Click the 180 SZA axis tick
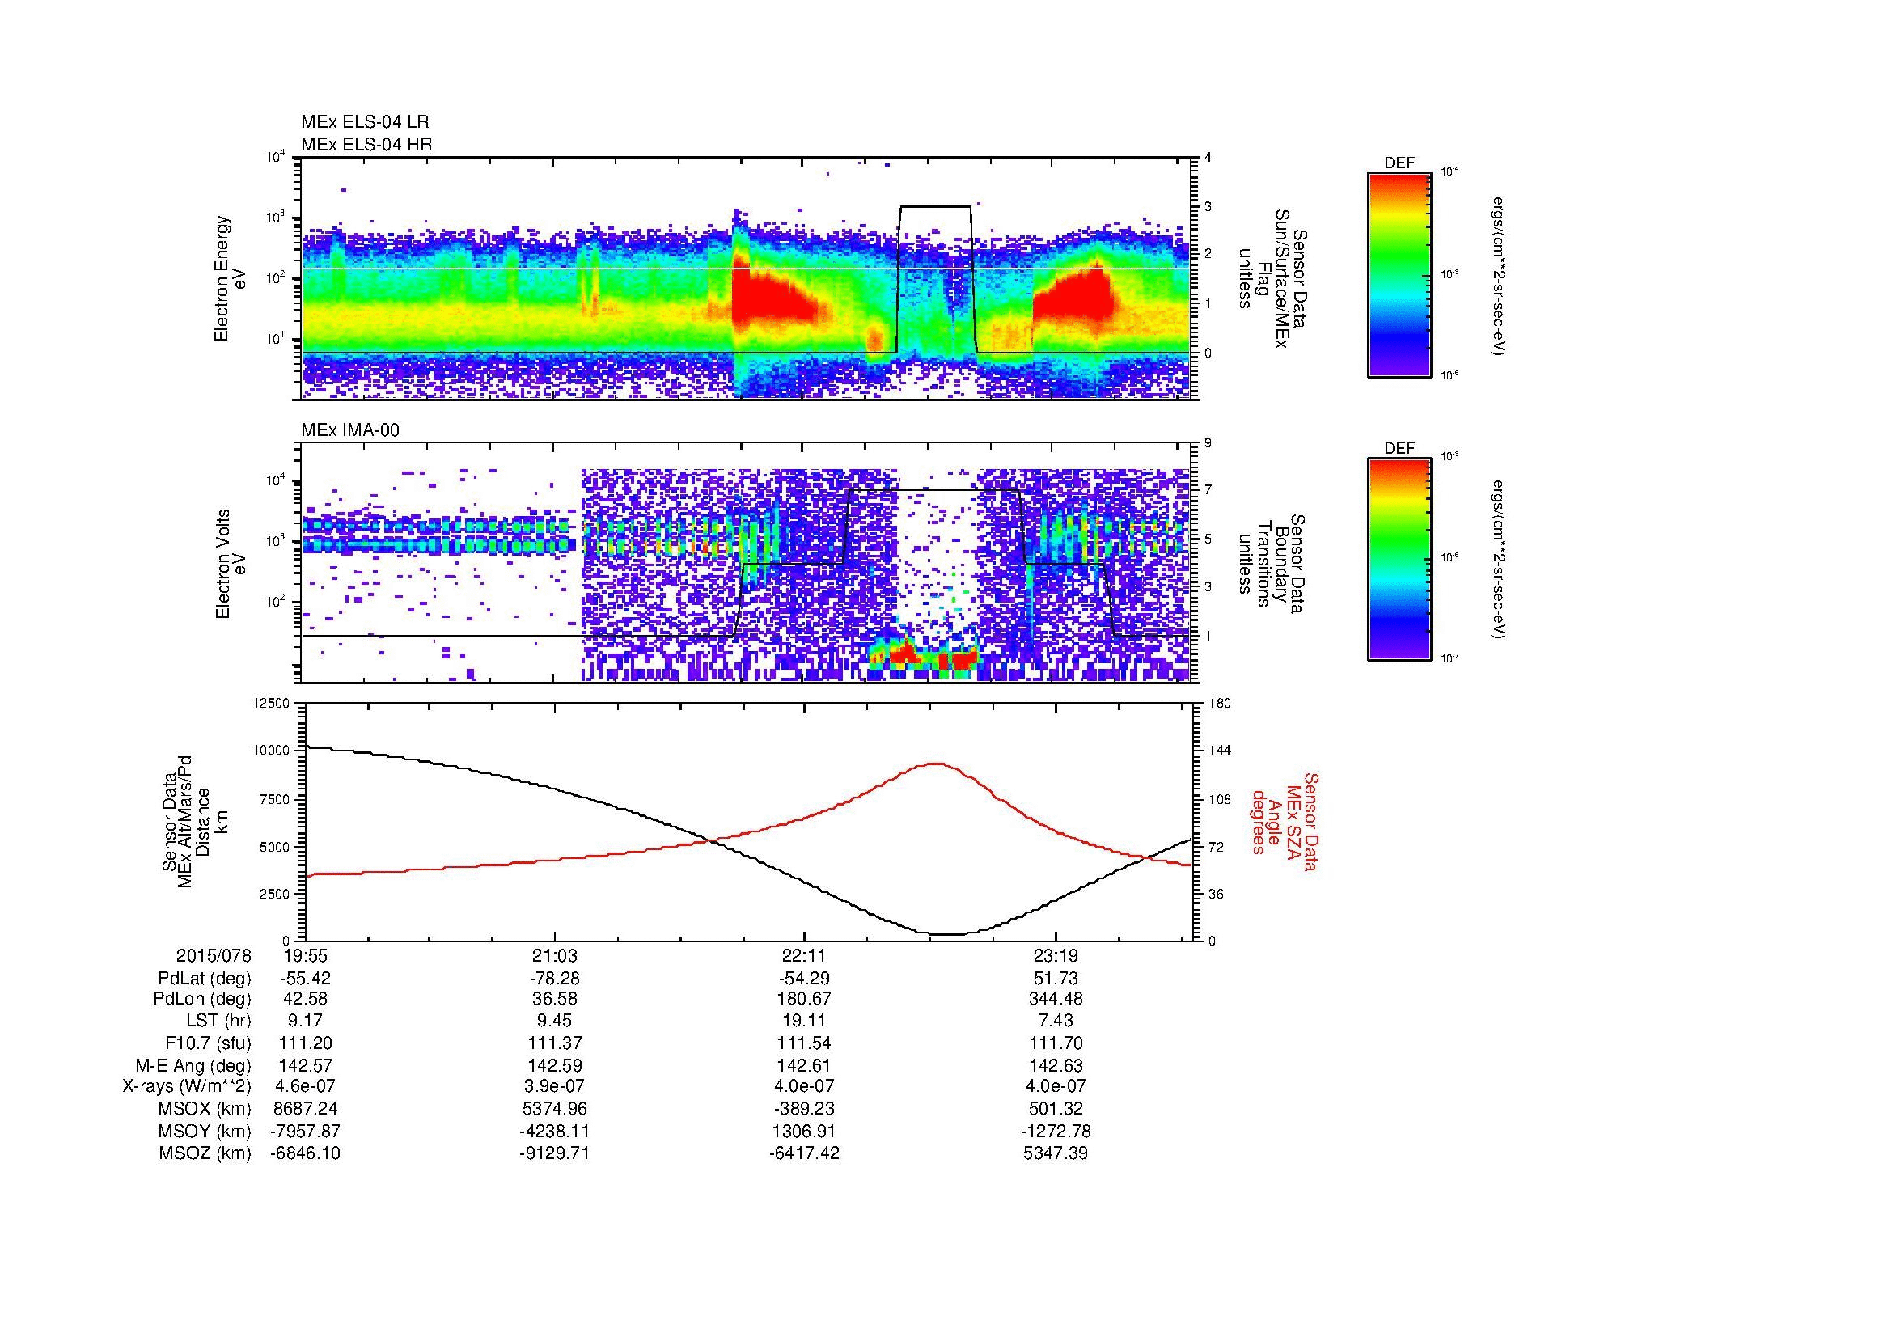This screenshot has height=1337, width=1892. point(1220,703)
